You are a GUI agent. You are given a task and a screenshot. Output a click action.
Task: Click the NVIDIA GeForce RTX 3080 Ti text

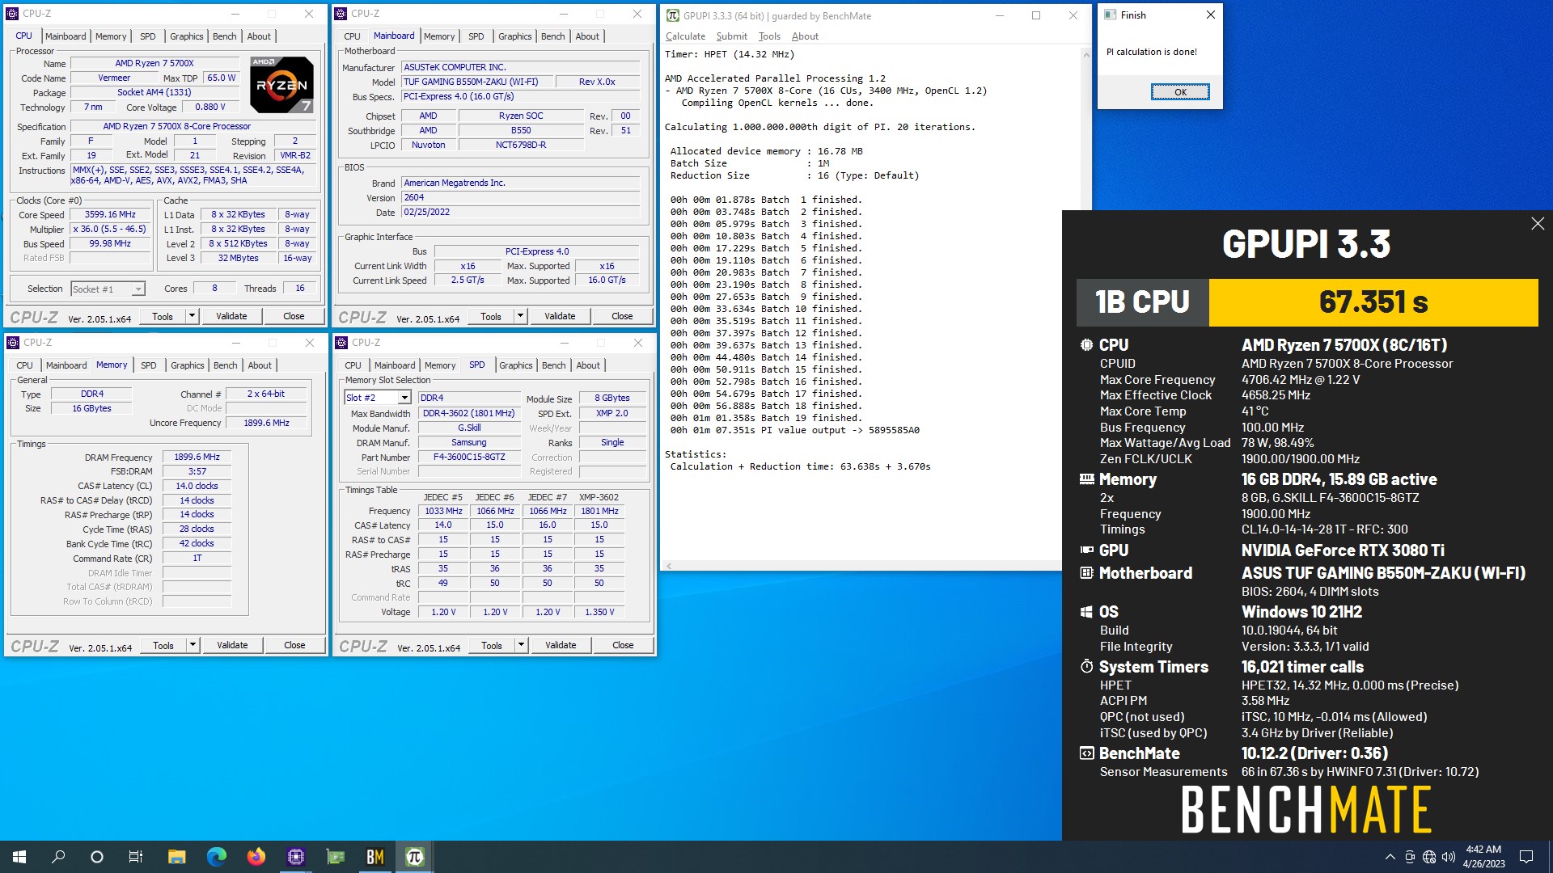click(1343, 550)
